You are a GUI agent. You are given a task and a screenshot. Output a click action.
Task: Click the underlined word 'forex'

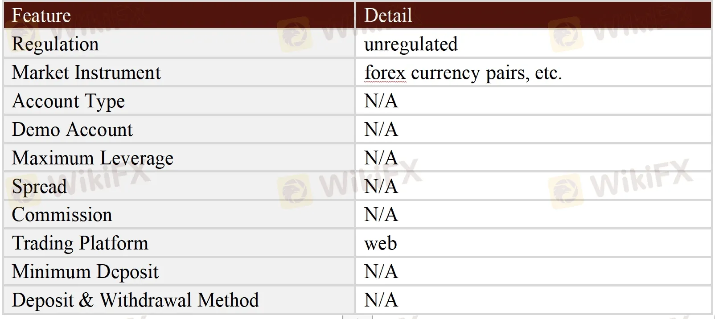pos(385,73)
